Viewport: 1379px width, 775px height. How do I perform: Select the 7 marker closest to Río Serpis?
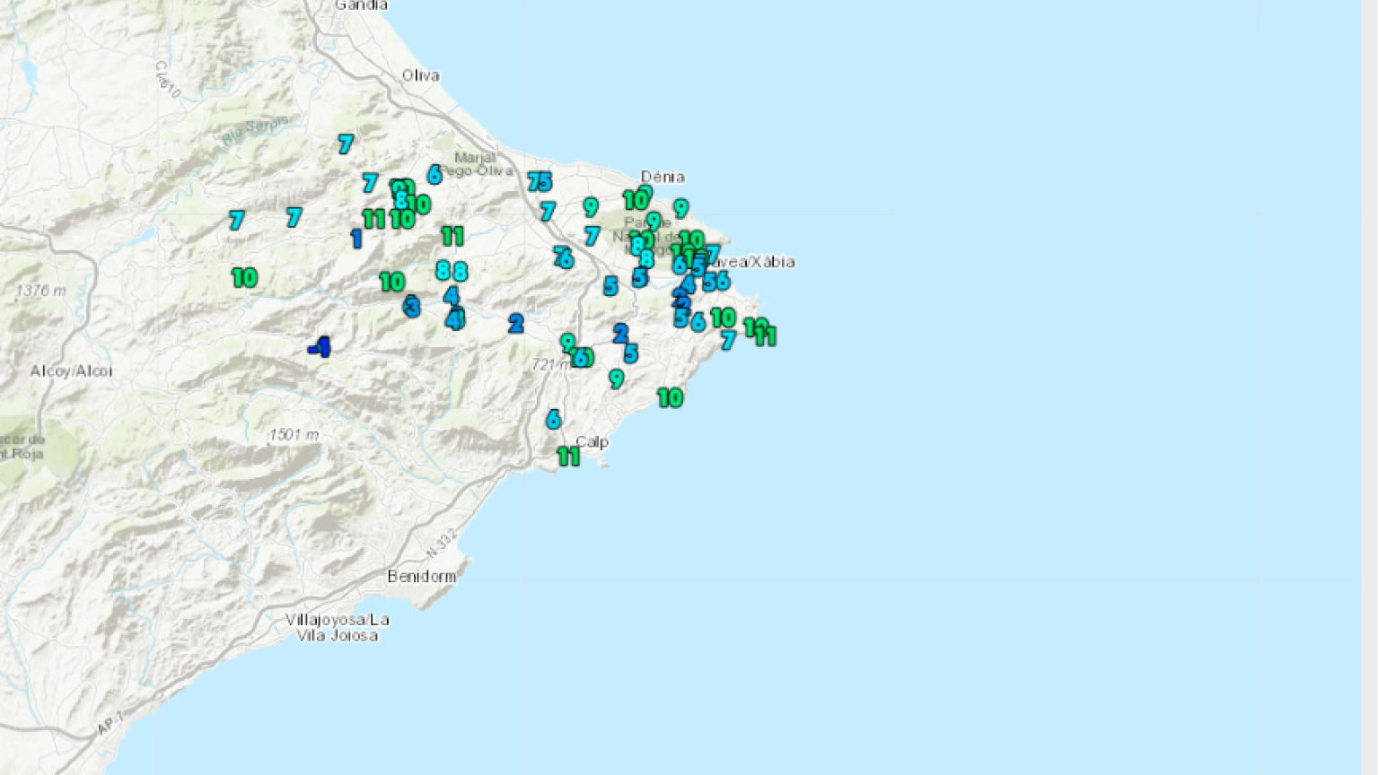pos(346,144)
